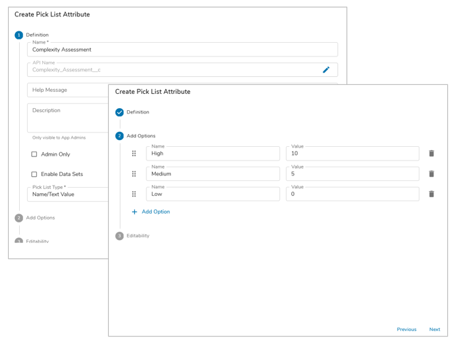Viewport: 454px width, 342px height.
Task: Click the Previous button
Action: click(406, 330)
